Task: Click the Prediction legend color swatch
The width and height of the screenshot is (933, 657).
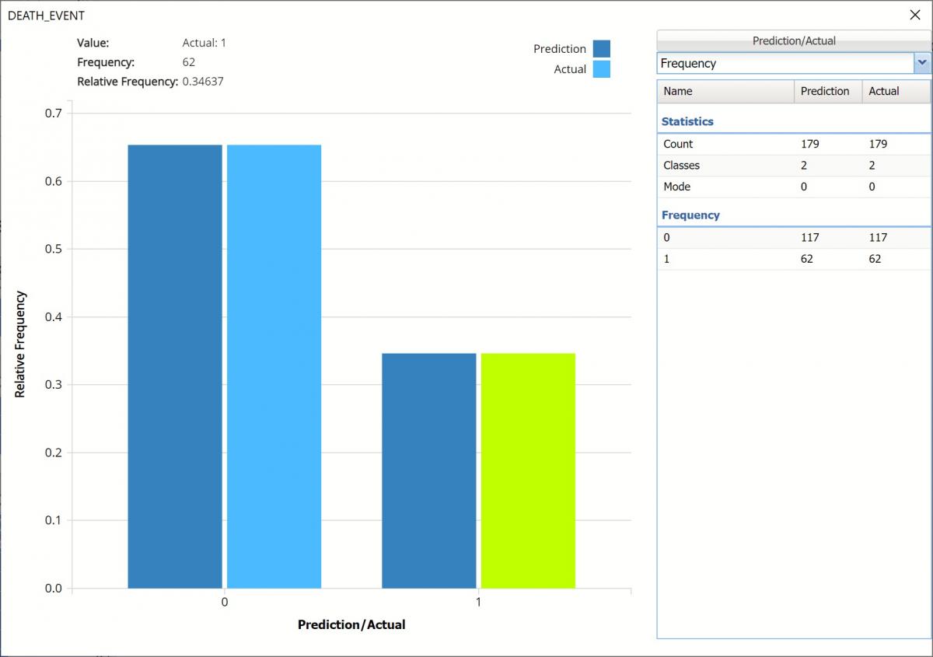Action: click(601, 49)
